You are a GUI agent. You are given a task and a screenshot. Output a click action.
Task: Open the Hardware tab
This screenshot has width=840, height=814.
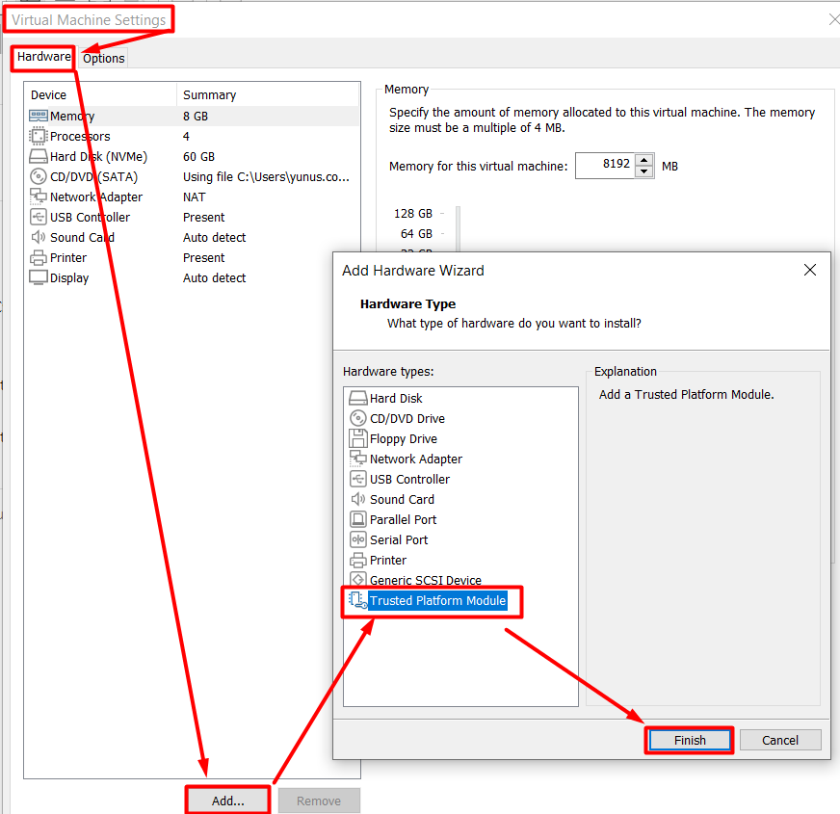pos(44,58)
